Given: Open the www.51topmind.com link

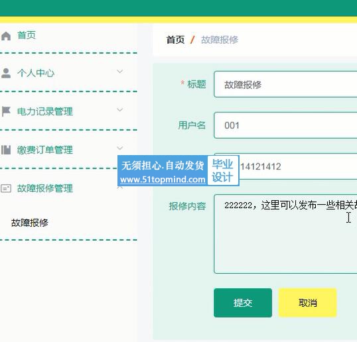Looking at the screenshot, I should pyautogui.click(x=163, y=180).
